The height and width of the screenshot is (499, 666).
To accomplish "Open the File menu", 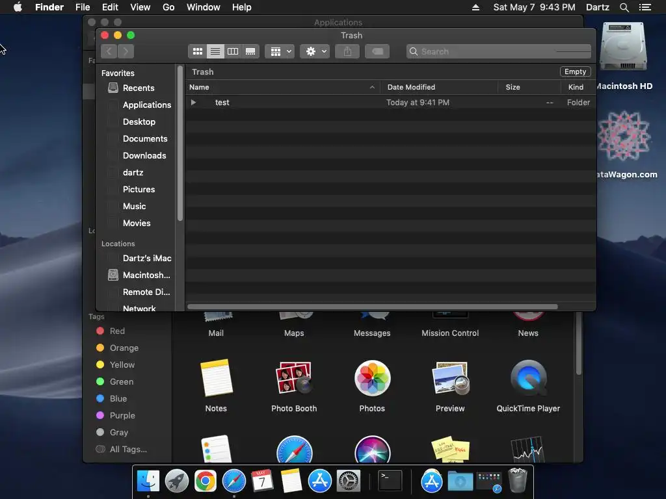I will pos(83,7).
